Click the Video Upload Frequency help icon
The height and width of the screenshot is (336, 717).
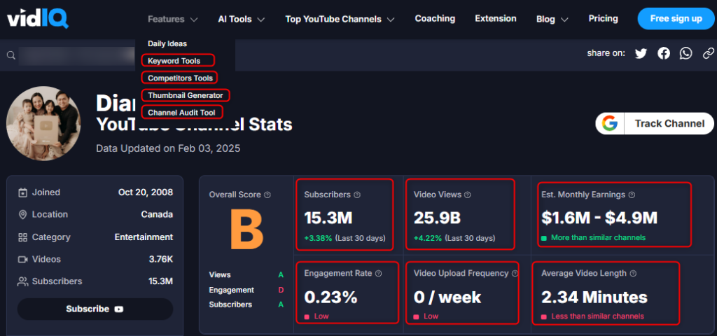pyautogui.click(x=515, y=274)
